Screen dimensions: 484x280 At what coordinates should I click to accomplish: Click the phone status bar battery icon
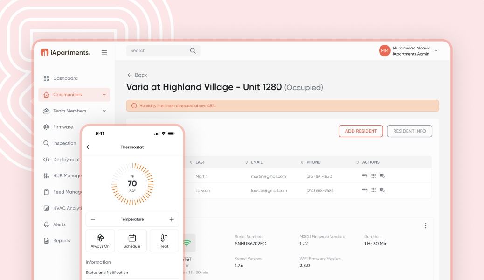point(171,133)
